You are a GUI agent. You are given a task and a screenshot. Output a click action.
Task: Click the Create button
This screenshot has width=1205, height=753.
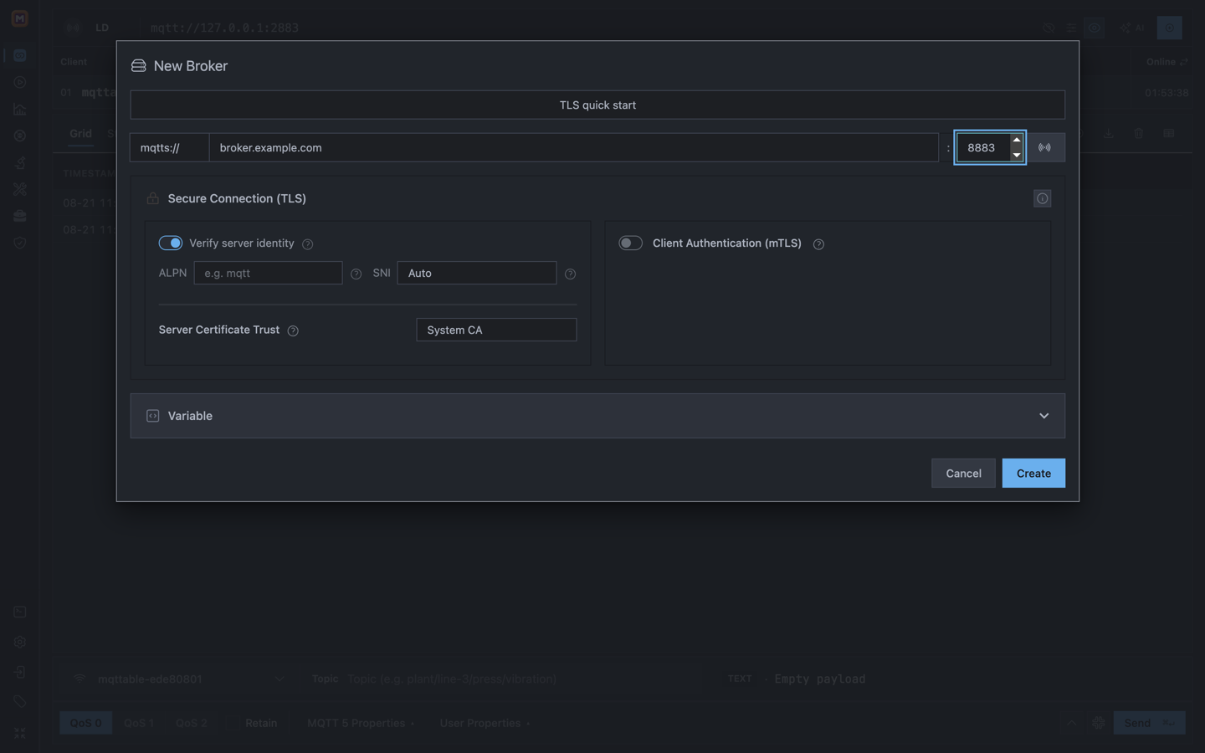pos(1033,473)
